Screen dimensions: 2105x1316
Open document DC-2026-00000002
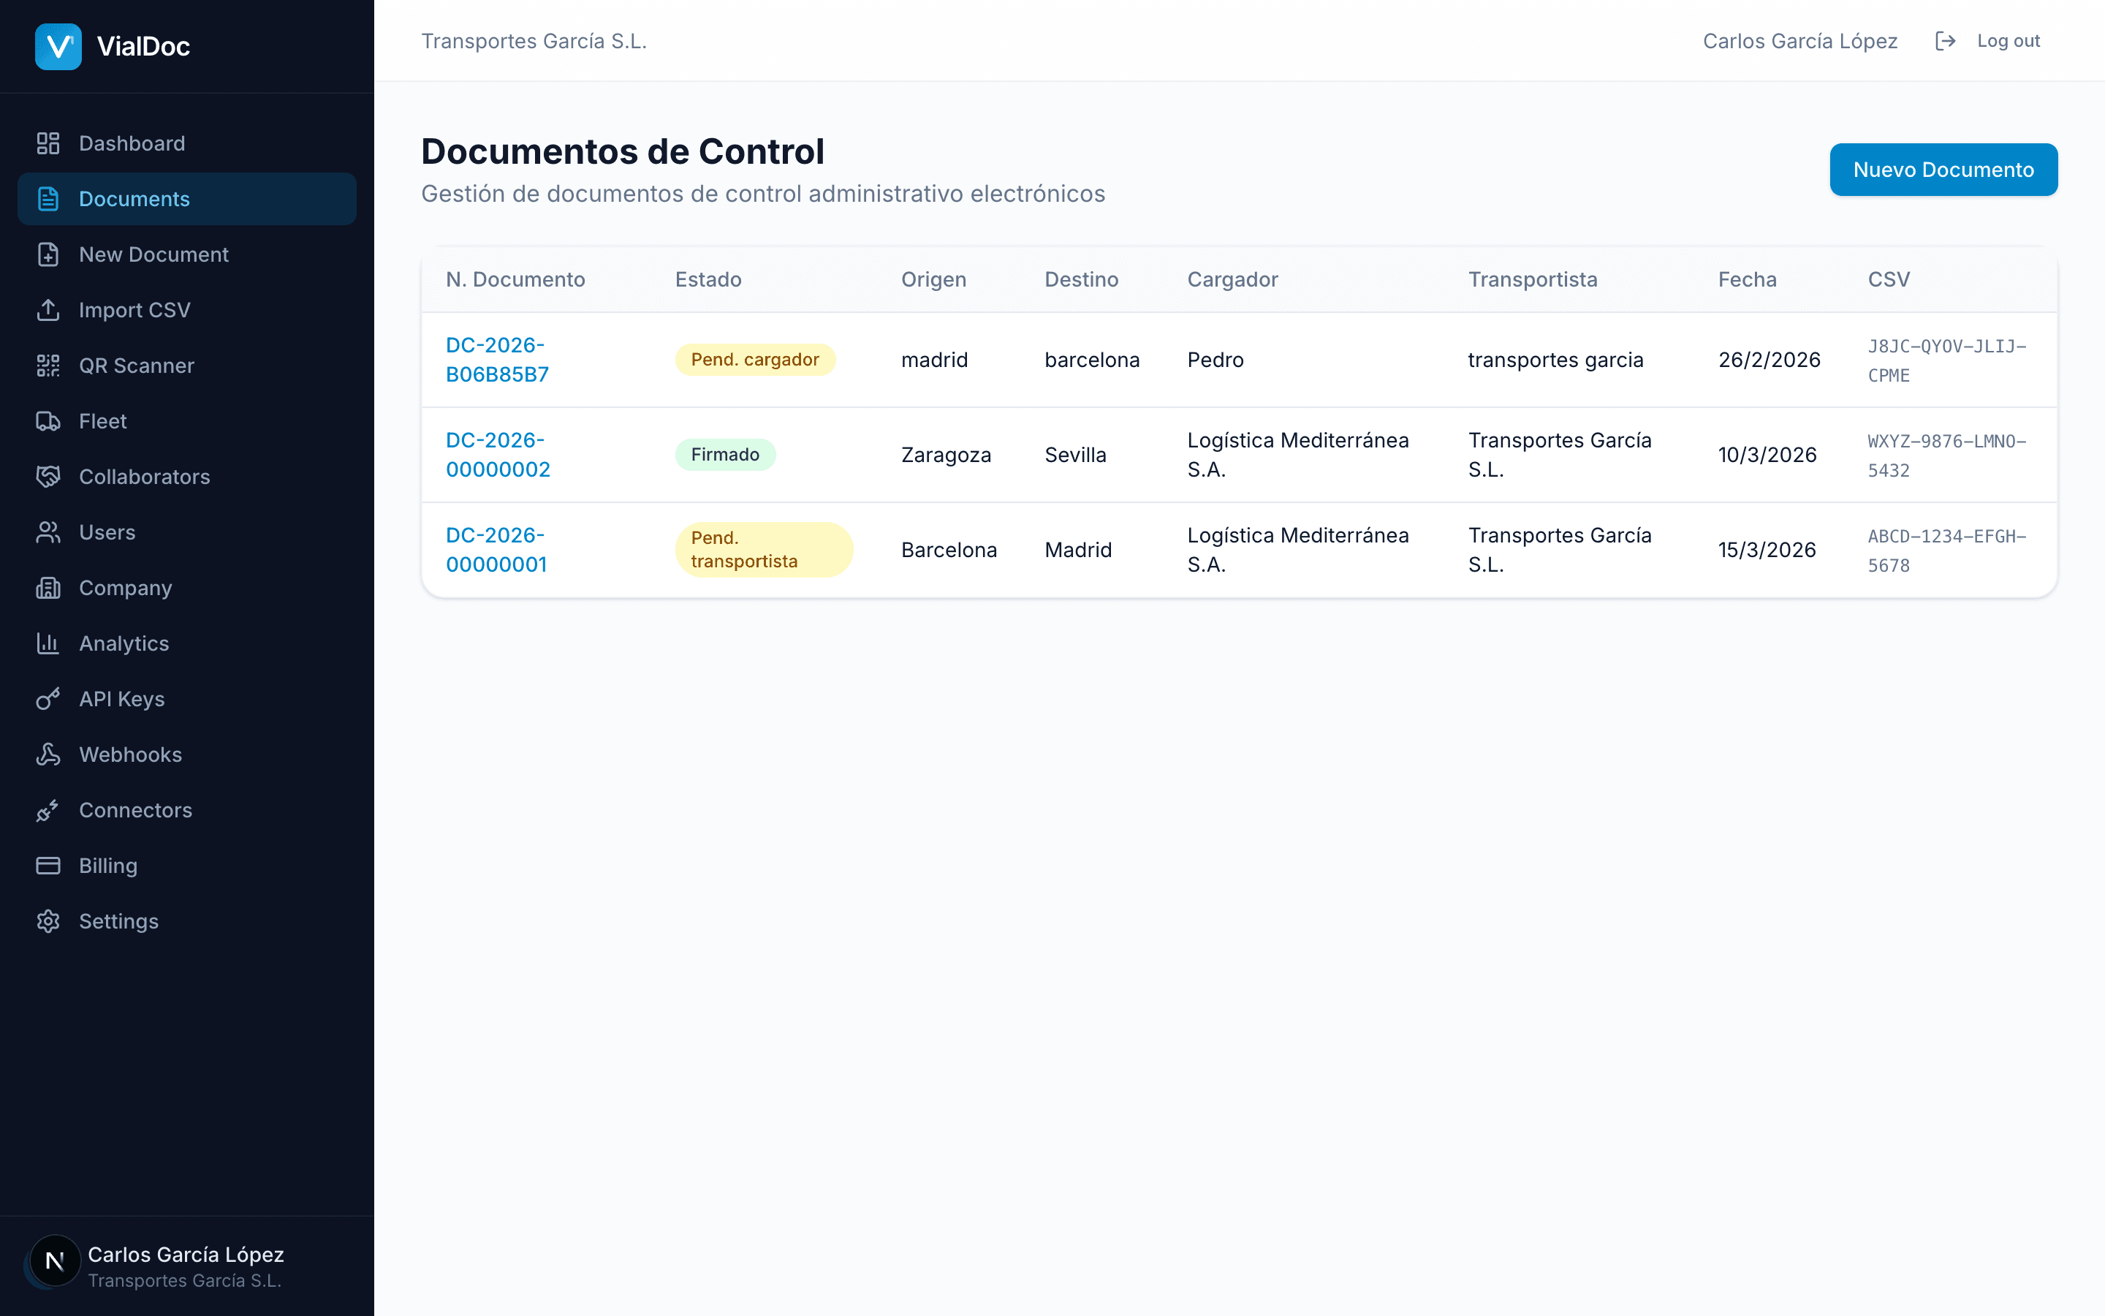click(x=497, y=453)
